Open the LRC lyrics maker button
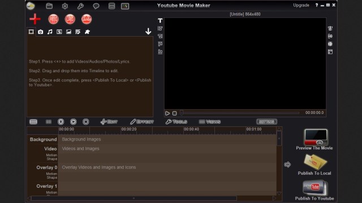 70,19
